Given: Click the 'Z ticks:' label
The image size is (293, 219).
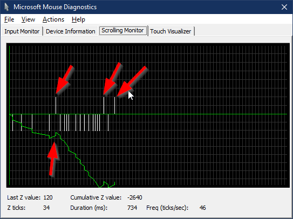Looking at the screenshot, I should tap(16, 208).
